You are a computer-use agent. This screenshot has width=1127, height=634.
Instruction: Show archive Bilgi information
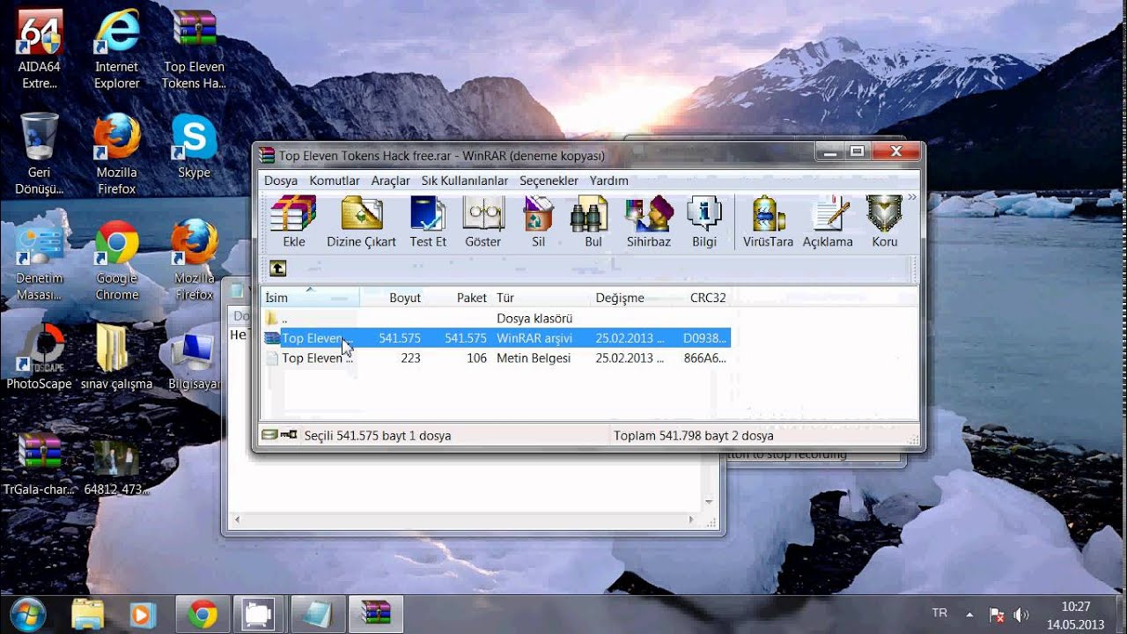[704, 222]
